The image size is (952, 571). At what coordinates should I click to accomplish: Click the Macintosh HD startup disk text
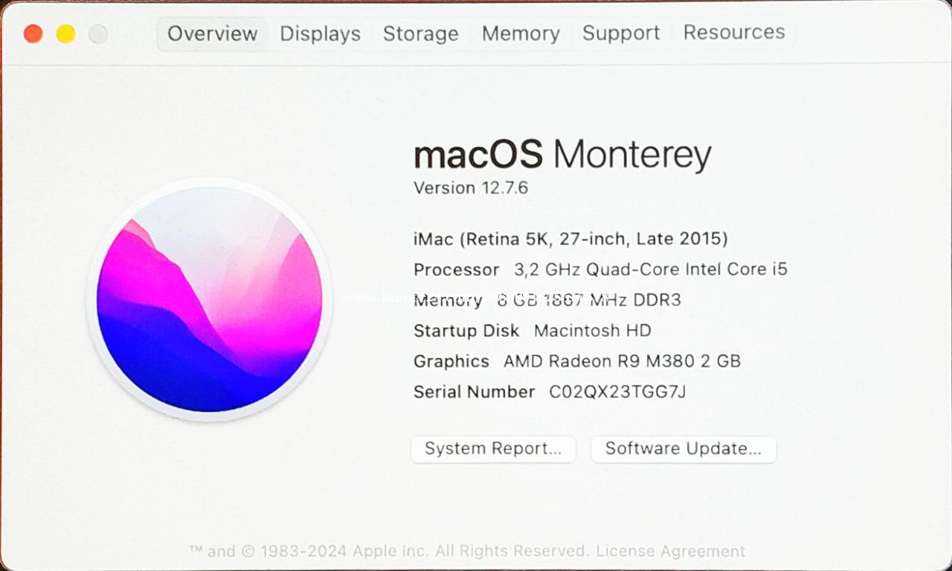click(592, 330)
